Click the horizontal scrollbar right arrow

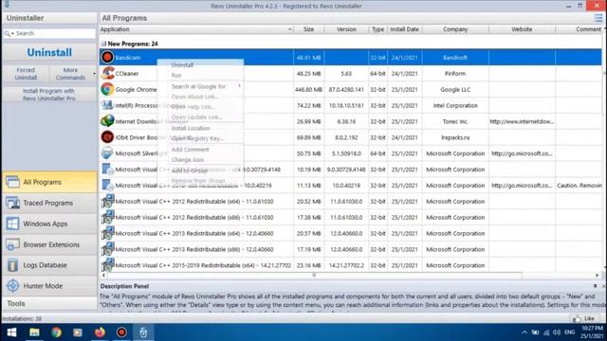[598, 276]
